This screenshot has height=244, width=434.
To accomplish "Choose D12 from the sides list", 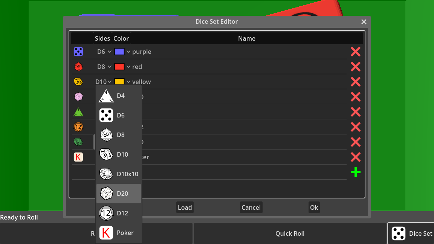I will coord(118,213).
